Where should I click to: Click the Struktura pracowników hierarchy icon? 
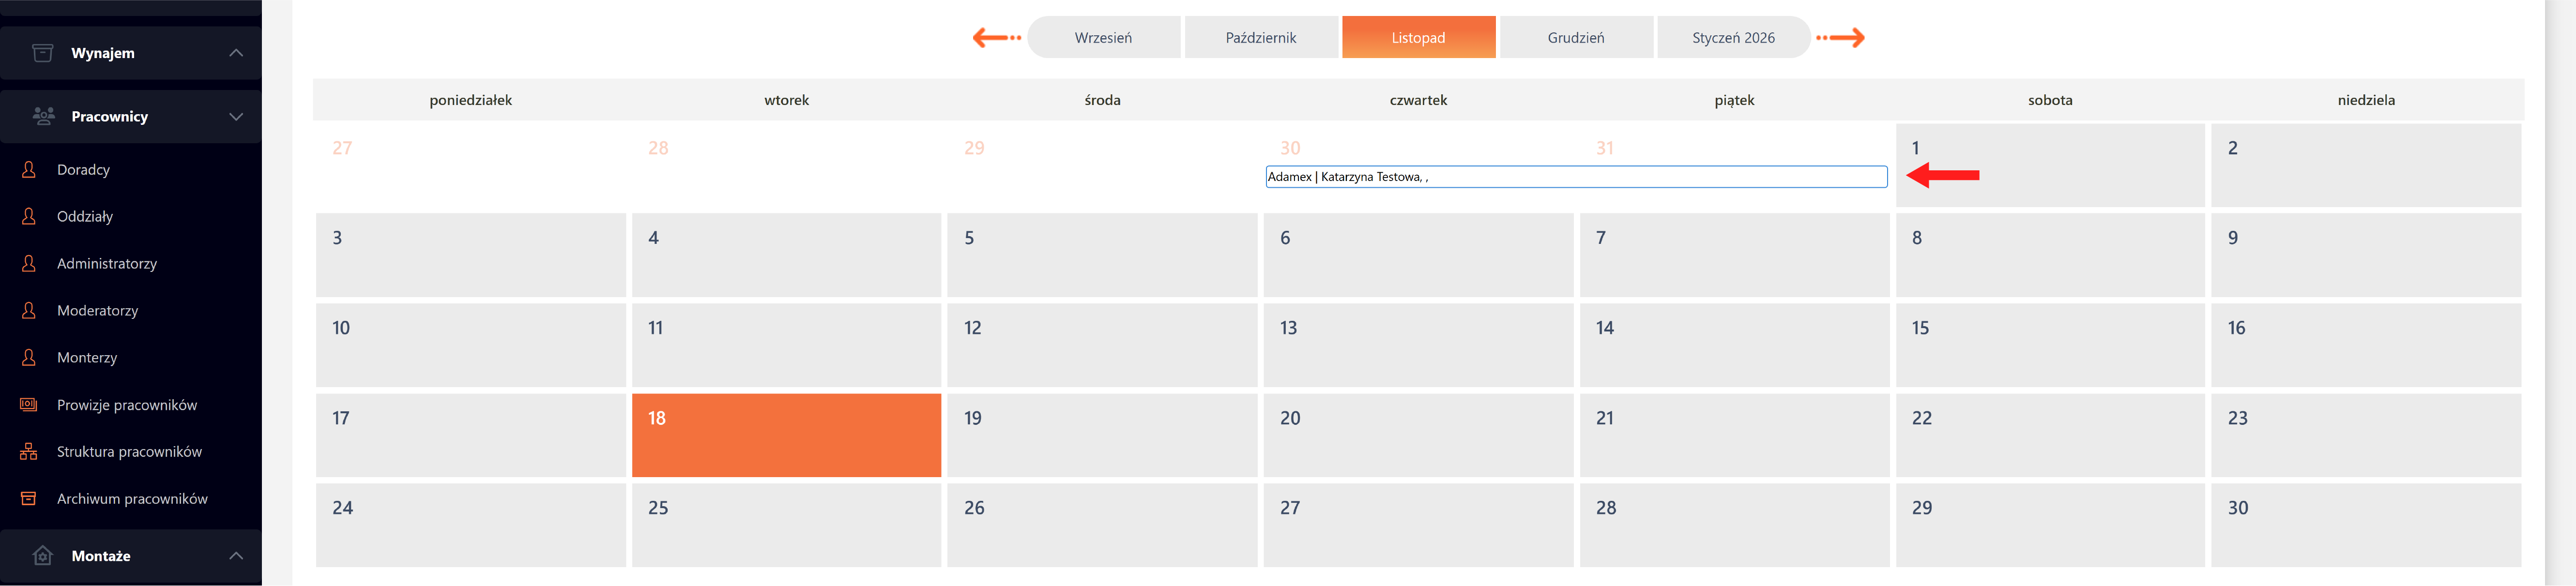[x=29, y=452]
